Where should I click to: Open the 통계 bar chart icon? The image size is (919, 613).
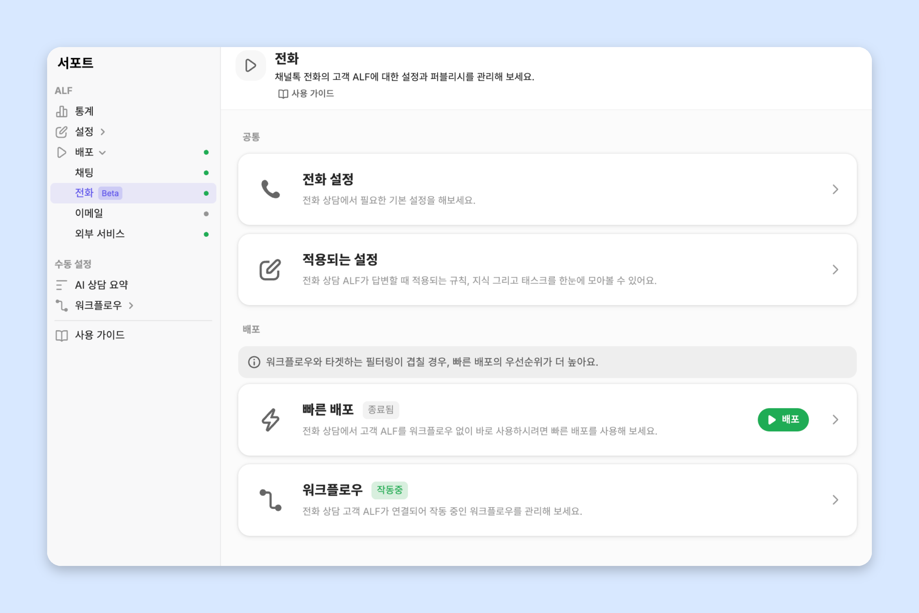[62, 111]
